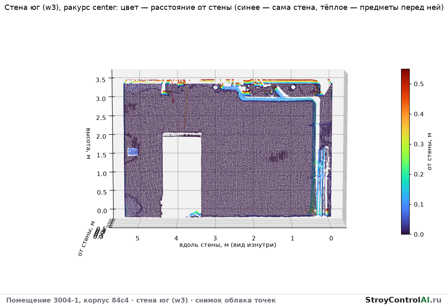This screenshot has width=448, height=307.
Task: Click the colorbar label от стены, м
Action: pos(429,151)
